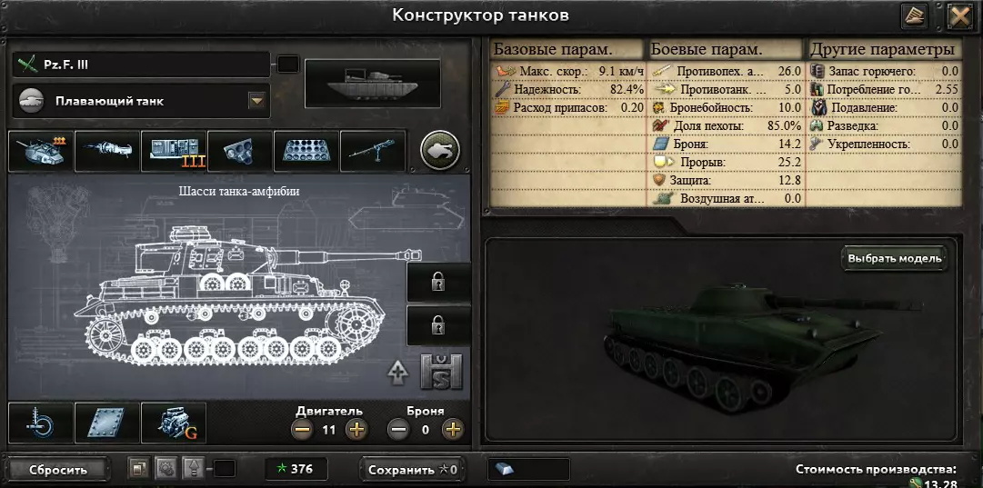The image size is (983, 488).
Task: Open the main cannon module slot
Action: pos(107,151)
